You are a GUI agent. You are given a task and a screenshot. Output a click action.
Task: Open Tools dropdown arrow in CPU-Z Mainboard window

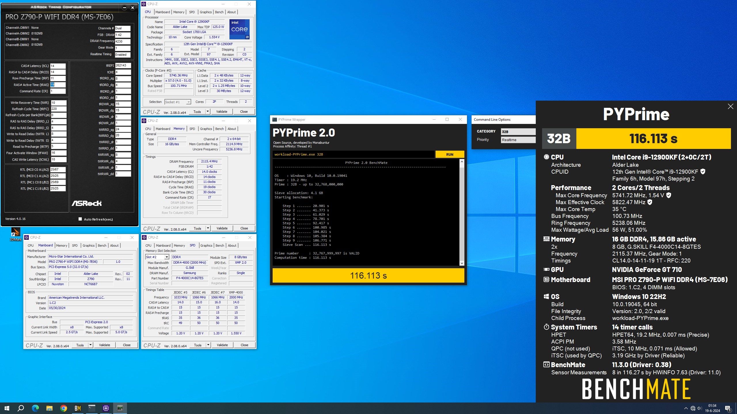(x=90, y=345)
